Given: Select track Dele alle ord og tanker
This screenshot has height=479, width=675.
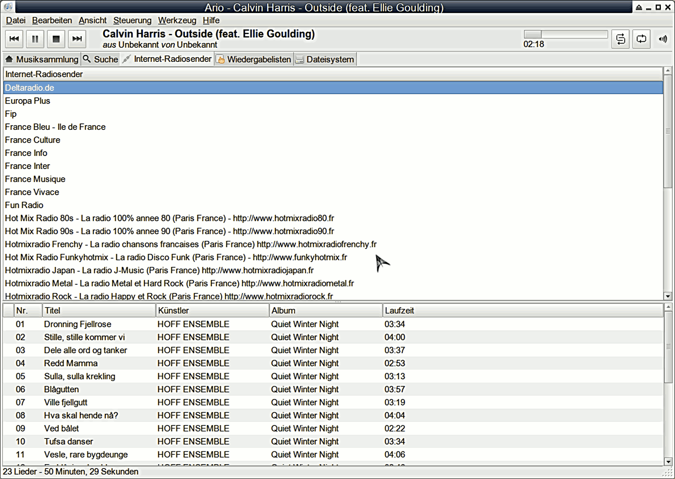Looking at the screenshot, I should [333, 350].
